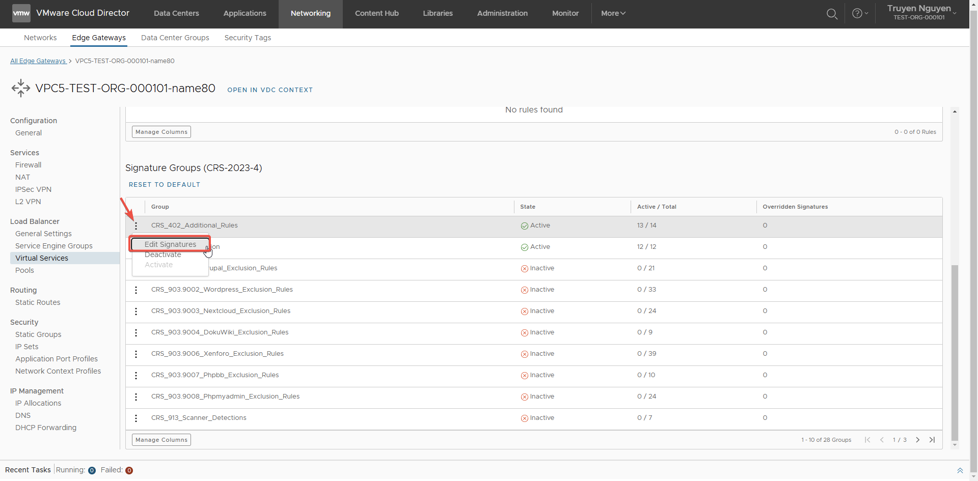Expand the Recent Tasks panel arrows

[x=960, y=470]
